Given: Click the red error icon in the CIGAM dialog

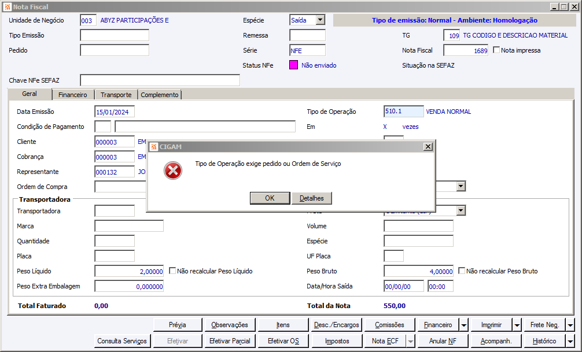Looking at the screenshot, I should [x=173, y=171].
